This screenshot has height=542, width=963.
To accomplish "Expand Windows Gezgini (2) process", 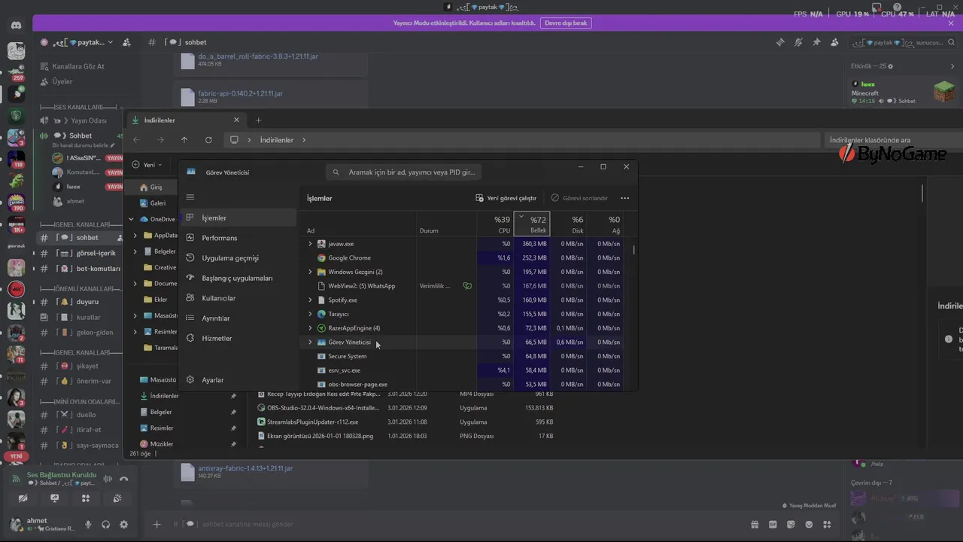I will point(310,272).
